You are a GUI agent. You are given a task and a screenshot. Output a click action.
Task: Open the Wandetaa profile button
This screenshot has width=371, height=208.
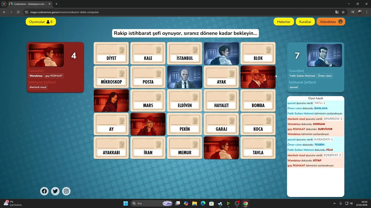331,22
